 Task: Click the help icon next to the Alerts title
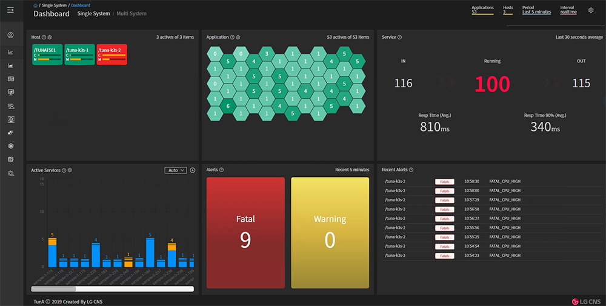[222, 170]
